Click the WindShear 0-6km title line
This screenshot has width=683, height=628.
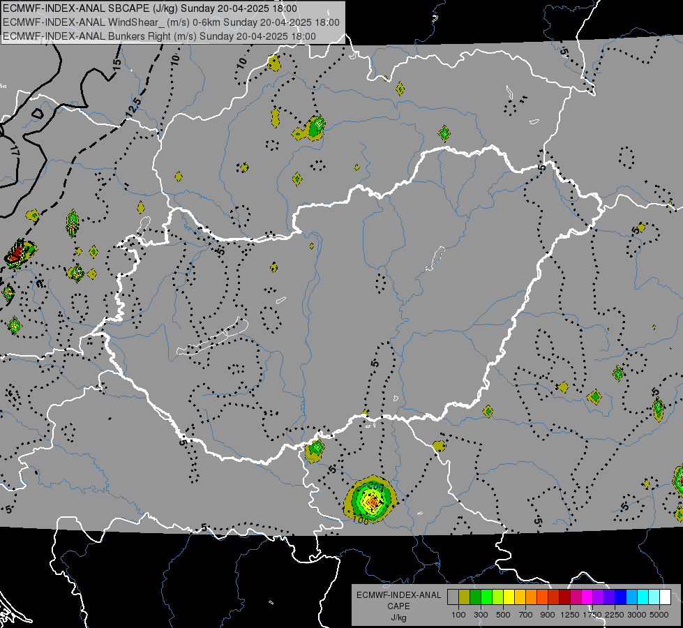(x=171, y=22)
